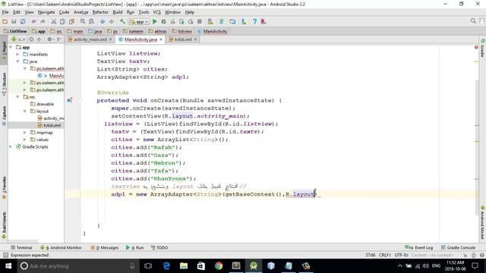486x273 pixels.
Task: Open the Build menu
Action: (x=118, y=12)
